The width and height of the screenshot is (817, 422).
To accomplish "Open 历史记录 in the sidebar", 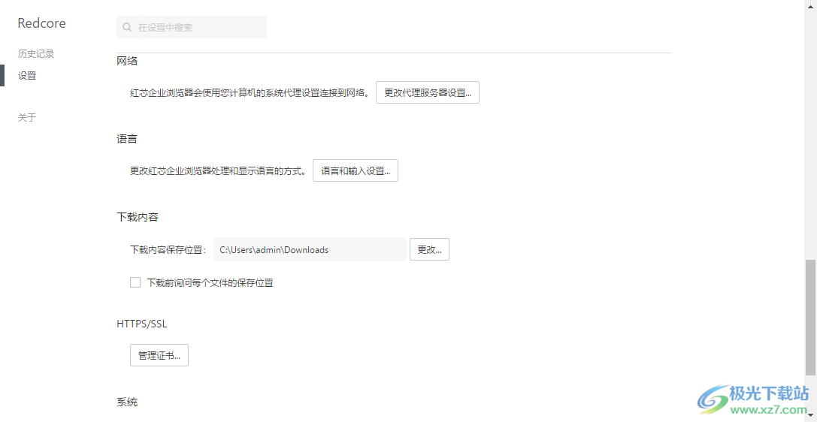I will (x=36, y=53).
